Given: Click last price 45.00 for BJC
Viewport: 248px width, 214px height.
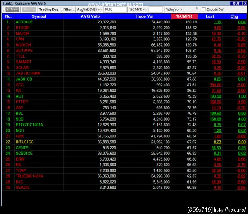Looking at the screenshot, I should 216,182.
